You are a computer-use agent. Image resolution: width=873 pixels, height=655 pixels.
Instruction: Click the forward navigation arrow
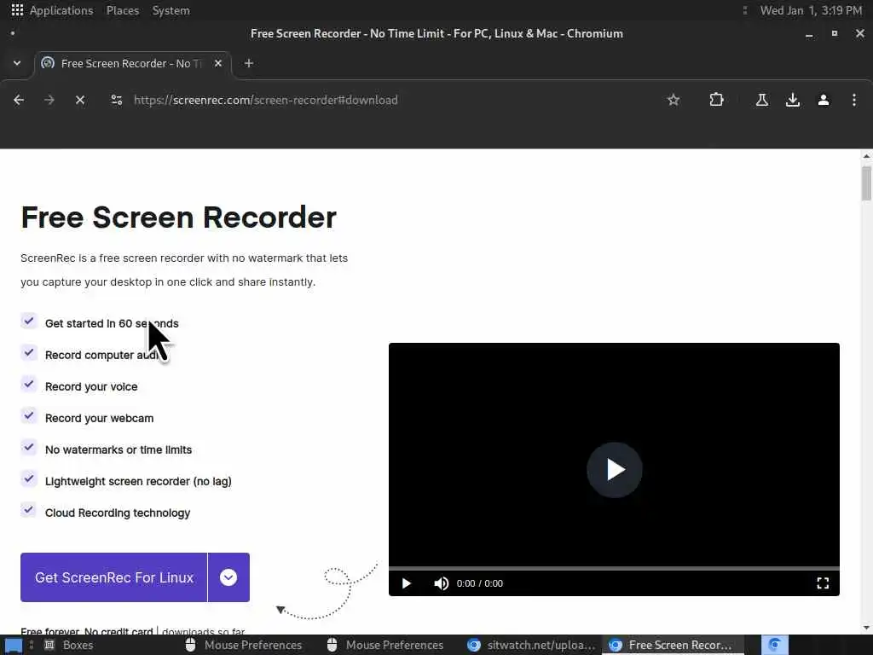point(49,101)
